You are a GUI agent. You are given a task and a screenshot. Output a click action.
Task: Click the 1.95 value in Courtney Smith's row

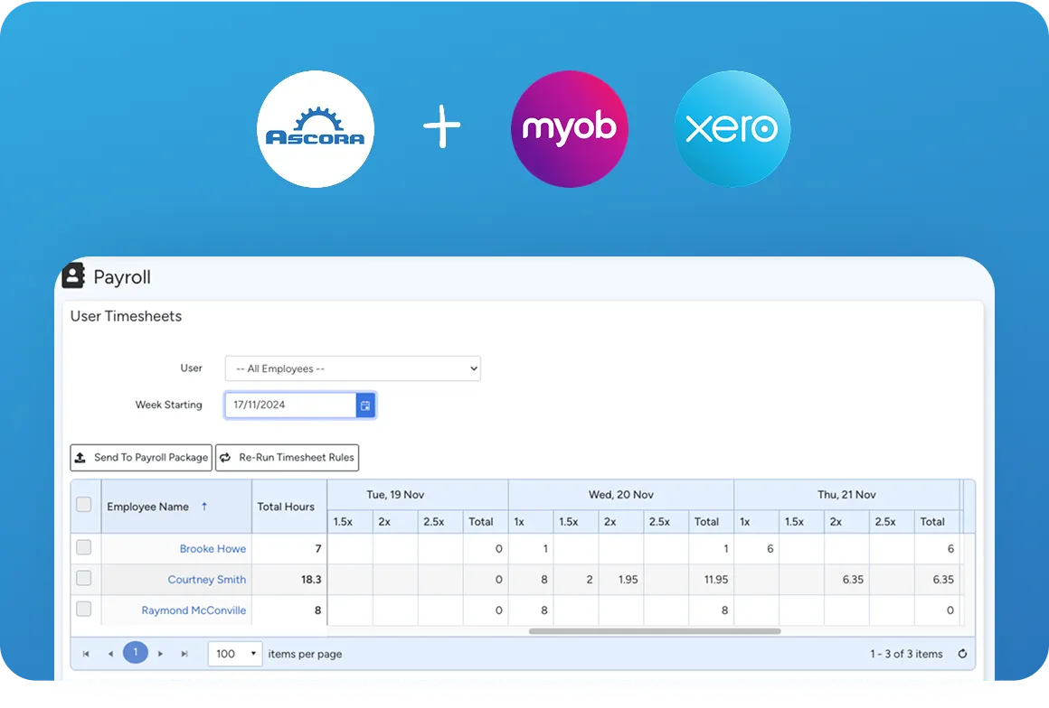coord(628,580)
